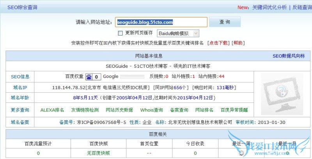Image resolution: width=312 pixels, height=159 pixels.
Task: Click the 首页位置 column header
Action: 149,143
